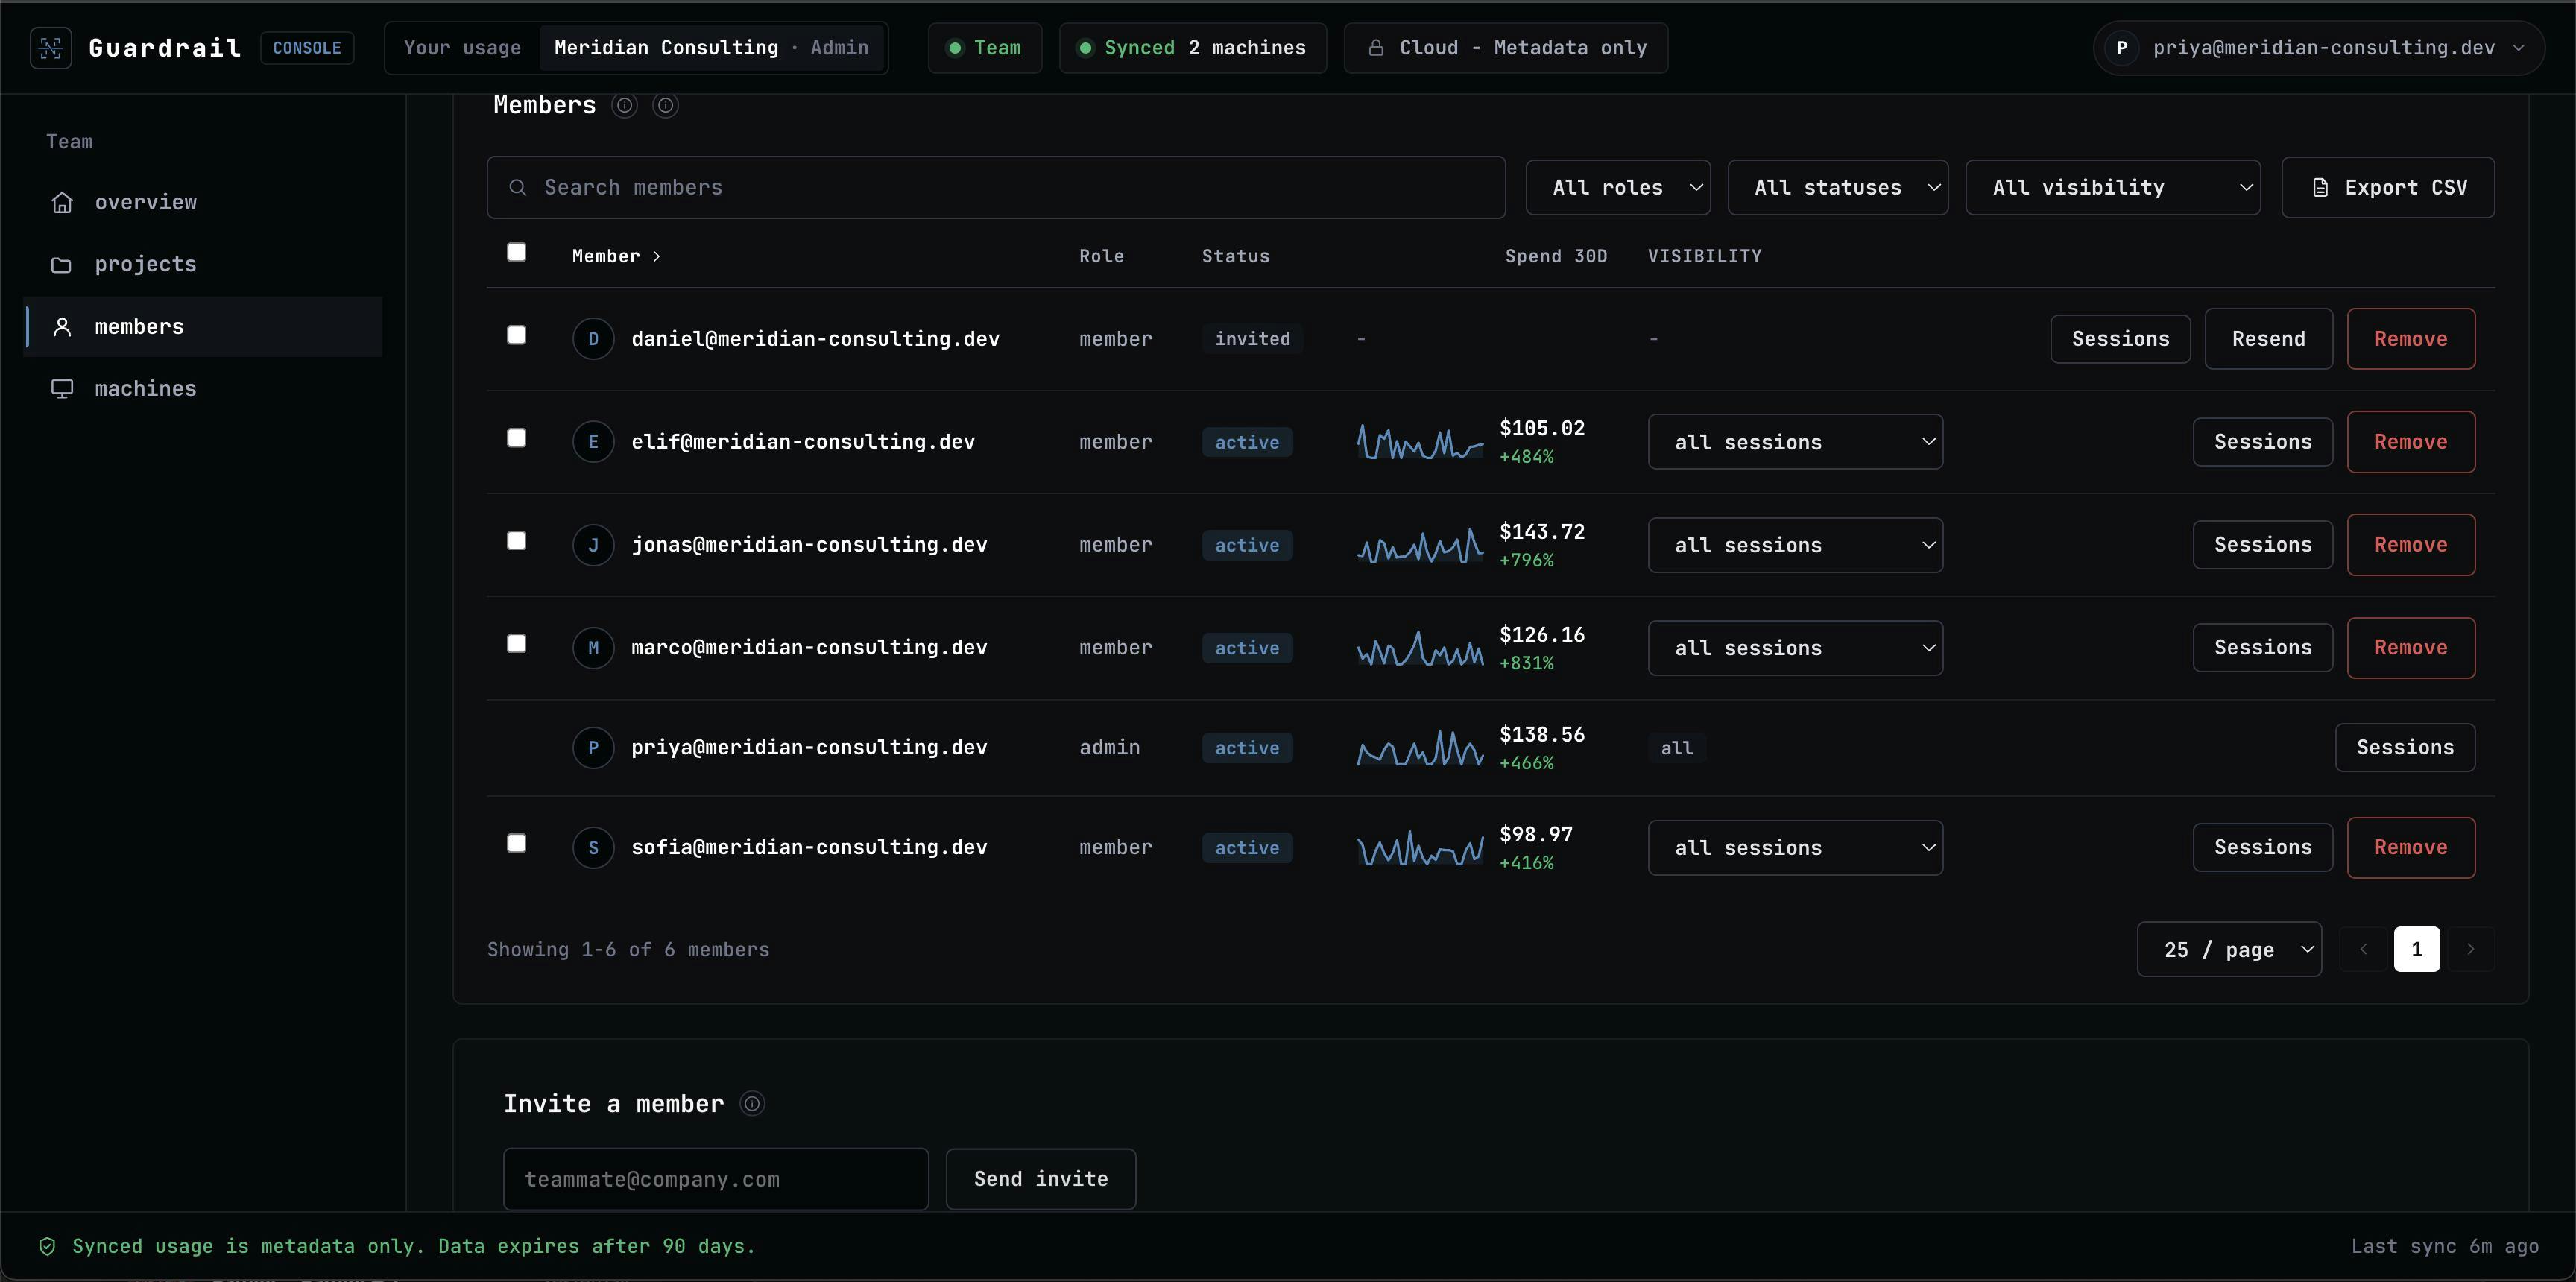Image resolution: width=2576 pixels, height=1282 pixels.
Task: Click the 'Showing 1-6 of 6 members' text
Action: [x=628, y=950]
